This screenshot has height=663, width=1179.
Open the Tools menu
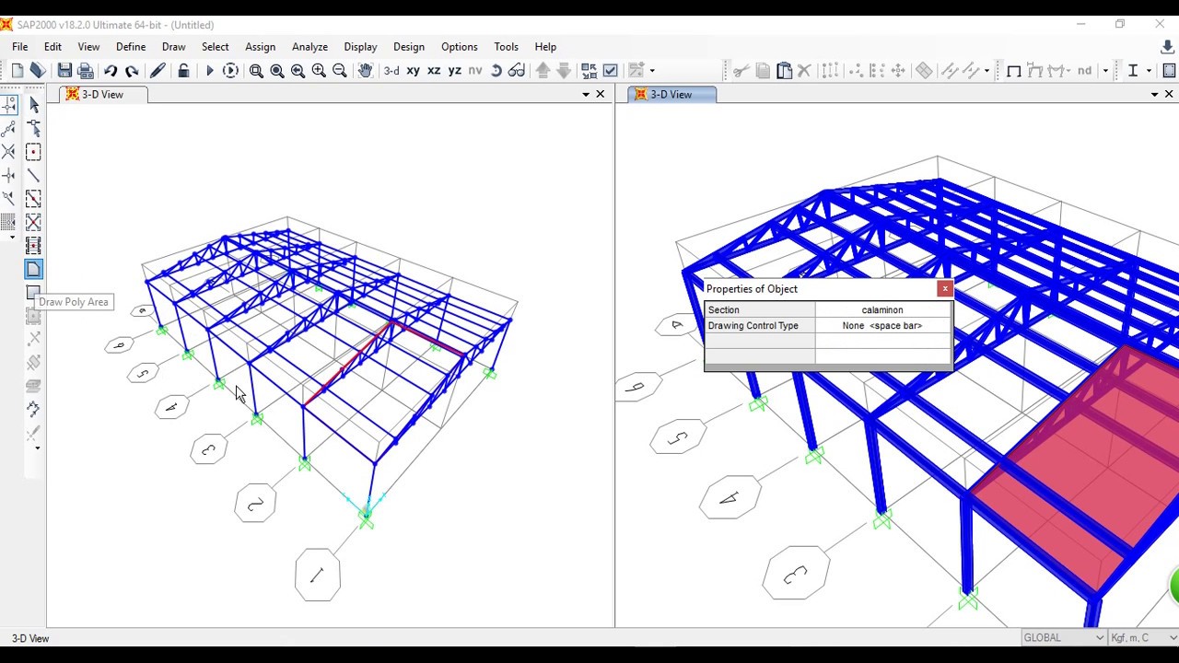[506, 47]
